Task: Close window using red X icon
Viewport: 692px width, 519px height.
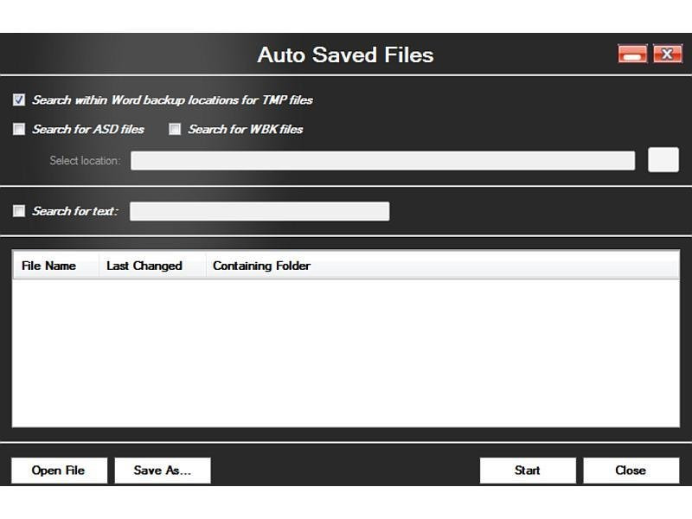Action: pyautogui.click(x=667, y=54)
